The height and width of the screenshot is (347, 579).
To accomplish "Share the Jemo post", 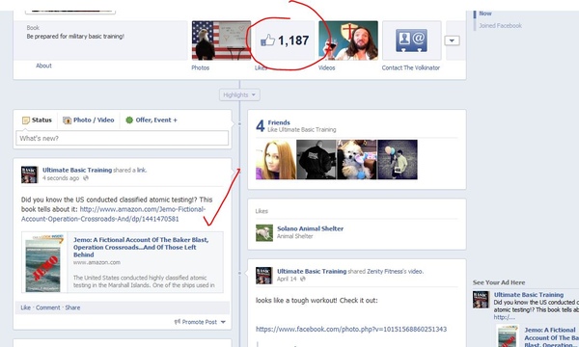I will [72, 307].
